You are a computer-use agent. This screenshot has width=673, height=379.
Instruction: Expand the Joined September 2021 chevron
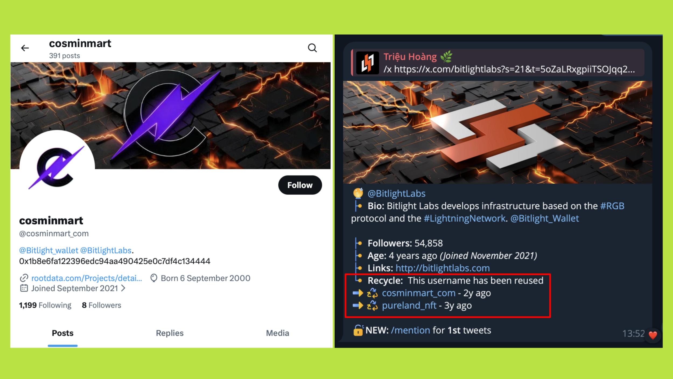click(x=123, y=288)
